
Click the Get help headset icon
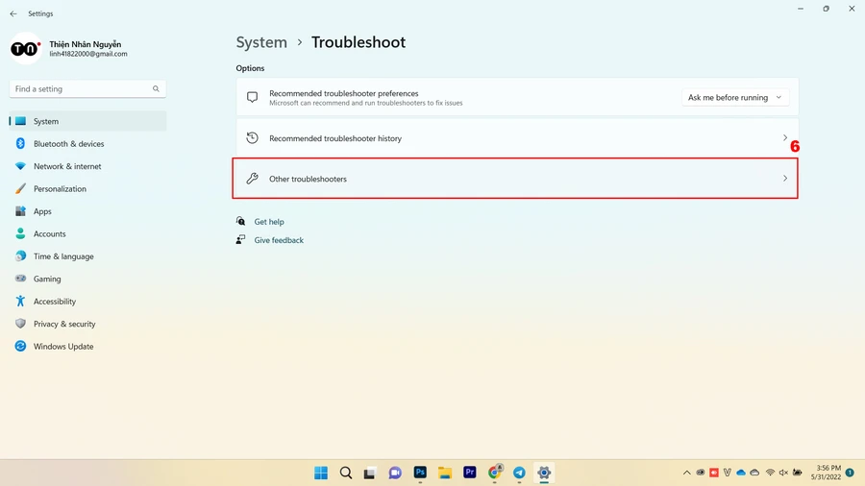pyautogui.click(x=240, y=221)
